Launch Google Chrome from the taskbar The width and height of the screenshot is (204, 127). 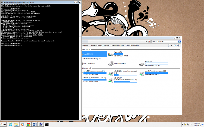[x=29, y=125]
